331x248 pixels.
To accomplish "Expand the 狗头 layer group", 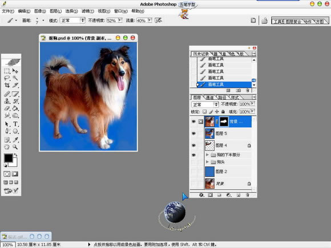I will pyautogui.click(x=207, y=162).
